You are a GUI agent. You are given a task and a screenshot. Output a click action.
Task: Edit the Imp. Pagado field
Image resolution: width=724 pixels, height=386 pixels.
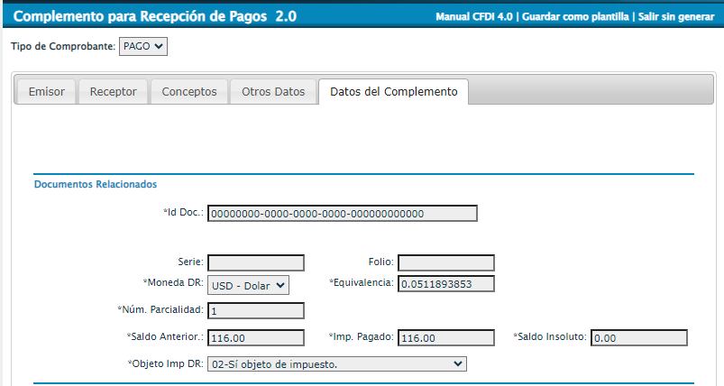tap(445, 338)
